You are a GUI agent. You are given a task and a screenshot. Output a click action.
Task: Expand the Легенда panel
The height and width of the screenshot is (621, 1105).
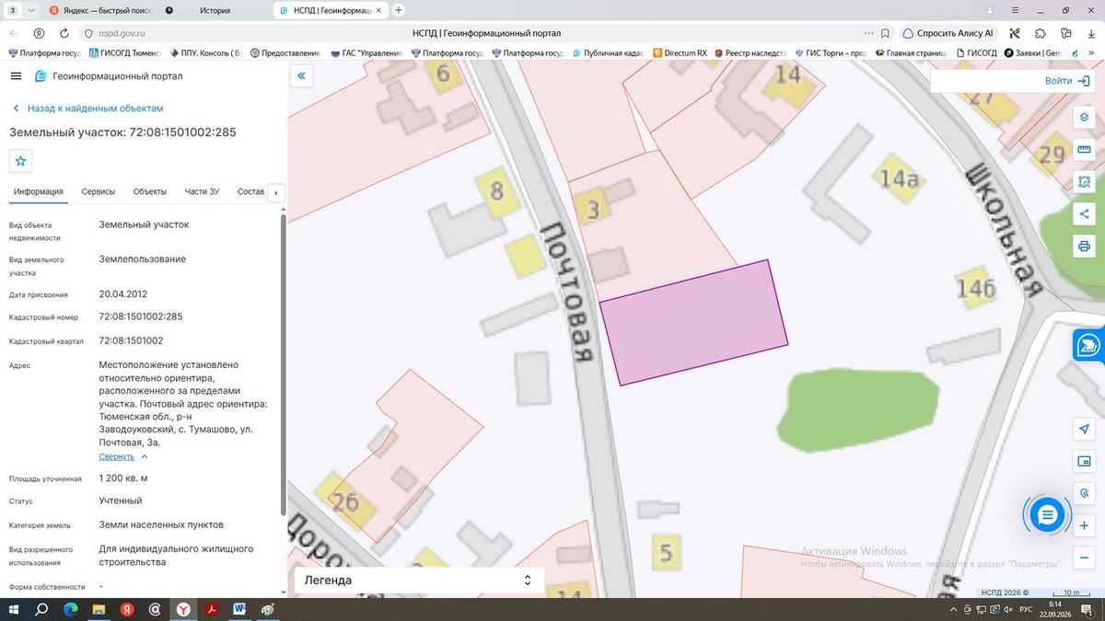(419, 581)
